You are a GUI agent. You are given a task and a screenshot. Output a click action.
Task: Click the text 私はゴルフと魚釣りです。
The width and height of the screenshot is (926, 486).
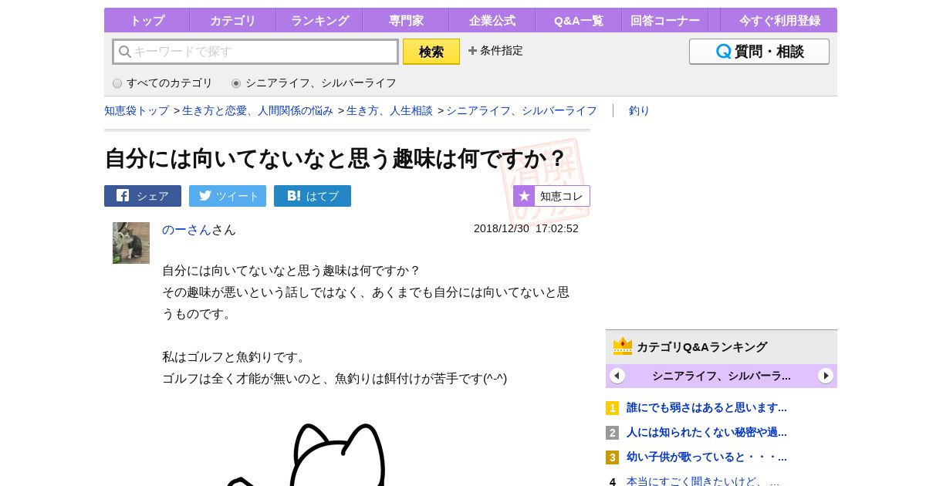pos(235,356)
